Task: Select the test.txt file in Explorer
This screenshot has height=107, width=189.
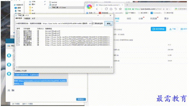Action: [x=53, y=2]
